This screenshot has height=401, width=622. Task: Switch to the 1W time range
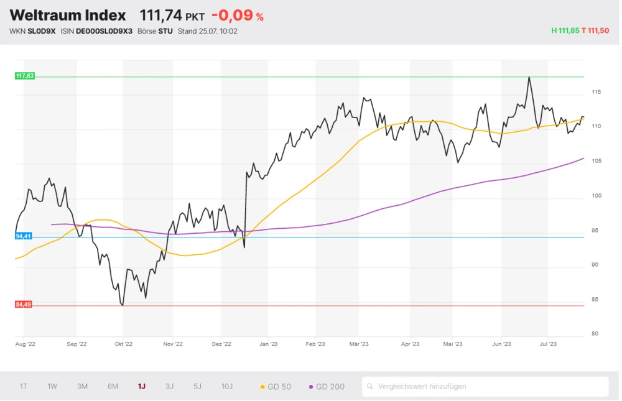[x=52, y=387]
